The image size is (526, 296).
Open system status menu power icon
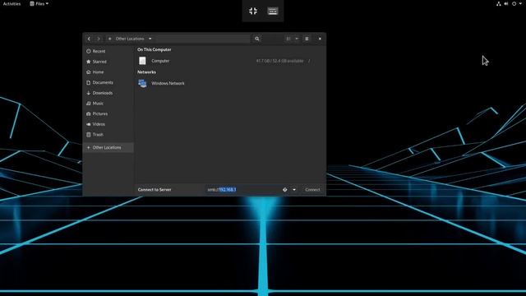(514, 3)
